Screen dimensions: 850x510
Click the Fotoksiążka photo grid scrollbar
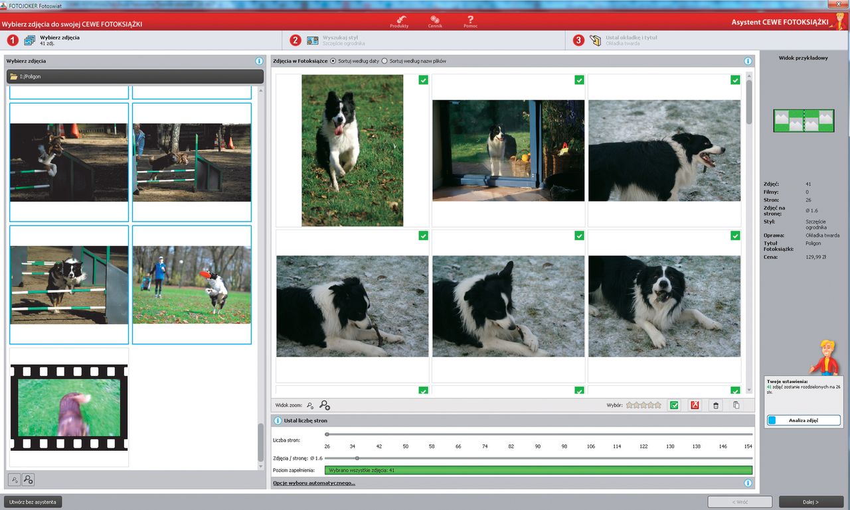click(749, 101)
